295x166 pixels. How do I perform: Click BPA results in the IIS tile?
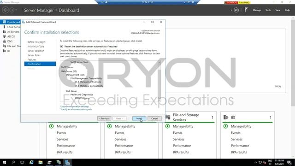tap(239, 152)
